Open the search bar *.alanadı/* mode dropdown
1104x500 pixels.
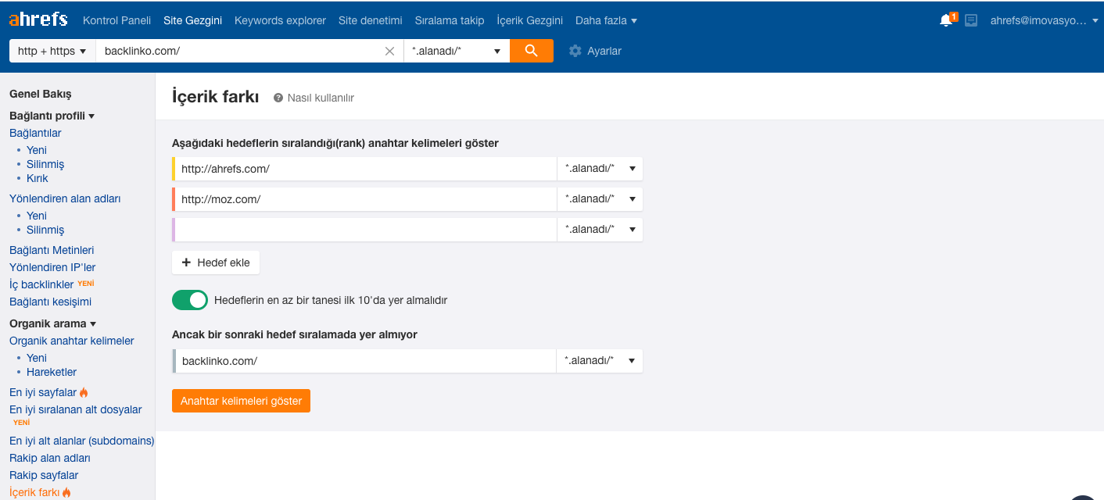(x=457, y=51)
